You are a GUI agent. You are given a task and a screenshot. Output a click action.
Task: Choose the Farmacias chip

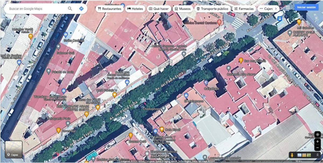coord(244,9)
